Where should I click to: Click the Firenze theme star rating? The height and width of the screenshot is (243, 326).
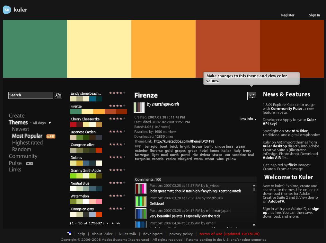tap(117, 106)
